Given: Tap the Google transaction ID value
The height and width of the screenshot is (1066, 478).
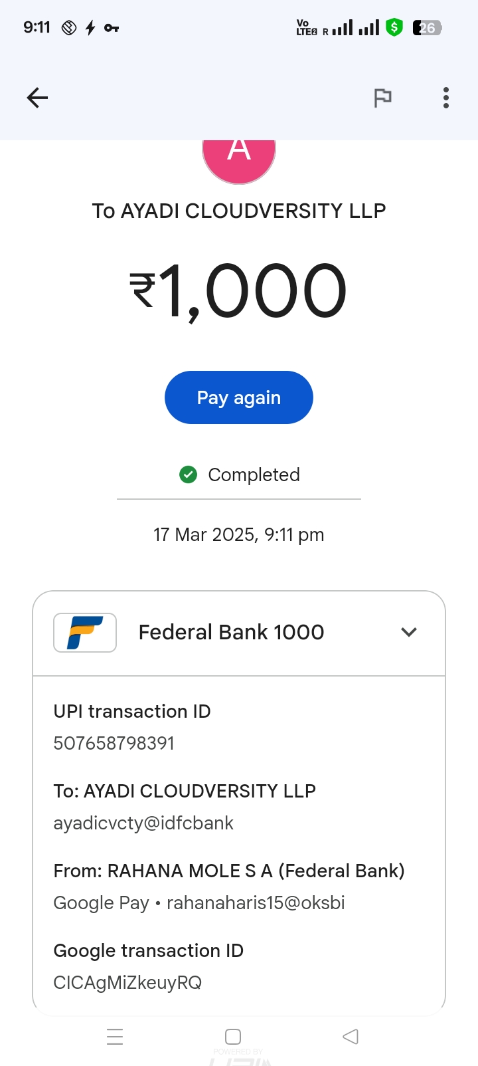Looking at the screenshot, I should (127, 982).
